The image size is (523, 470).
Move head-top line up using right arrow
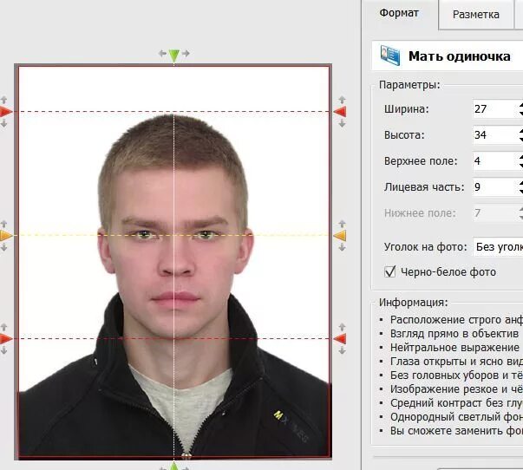click(x=342, y=100)
